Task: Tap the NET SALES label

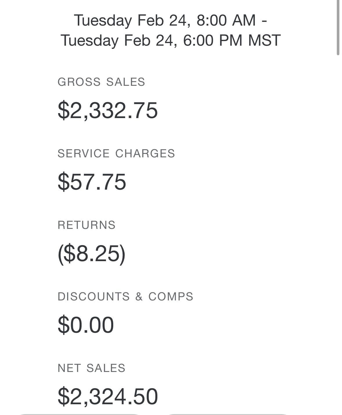Action: pyautogui.click(x=91, y=368)
